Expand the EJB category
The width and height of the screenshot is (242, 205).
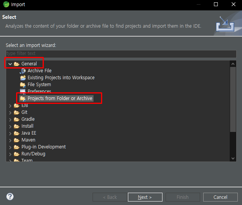tap(10, 106)
